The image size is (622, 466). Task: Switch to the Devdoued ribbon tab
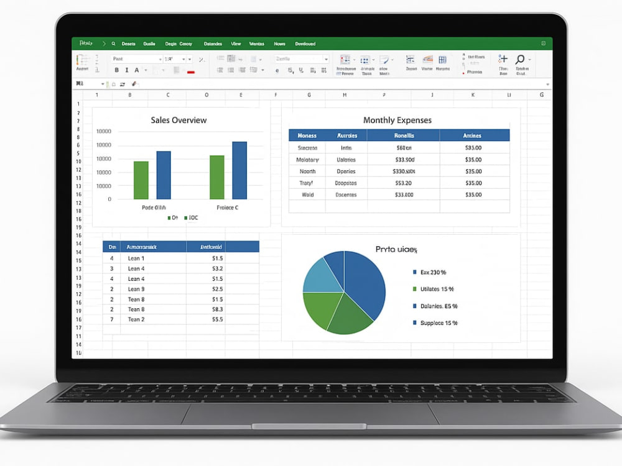(305, 44)
